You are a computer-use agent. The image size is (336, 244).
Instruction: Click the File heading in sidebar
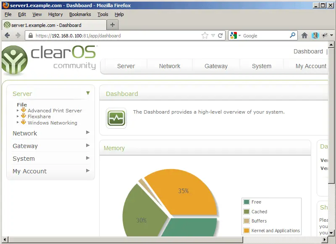click(22, 104)
